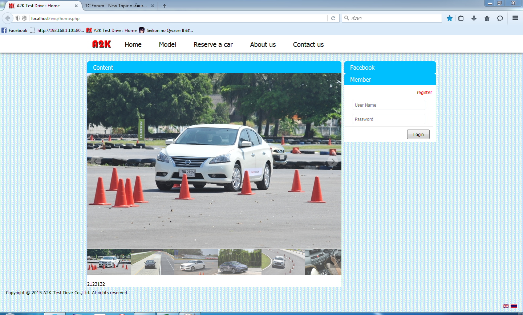
Task: Select the dark car on straight track thumbnail
Action: (x=153, y=262)
